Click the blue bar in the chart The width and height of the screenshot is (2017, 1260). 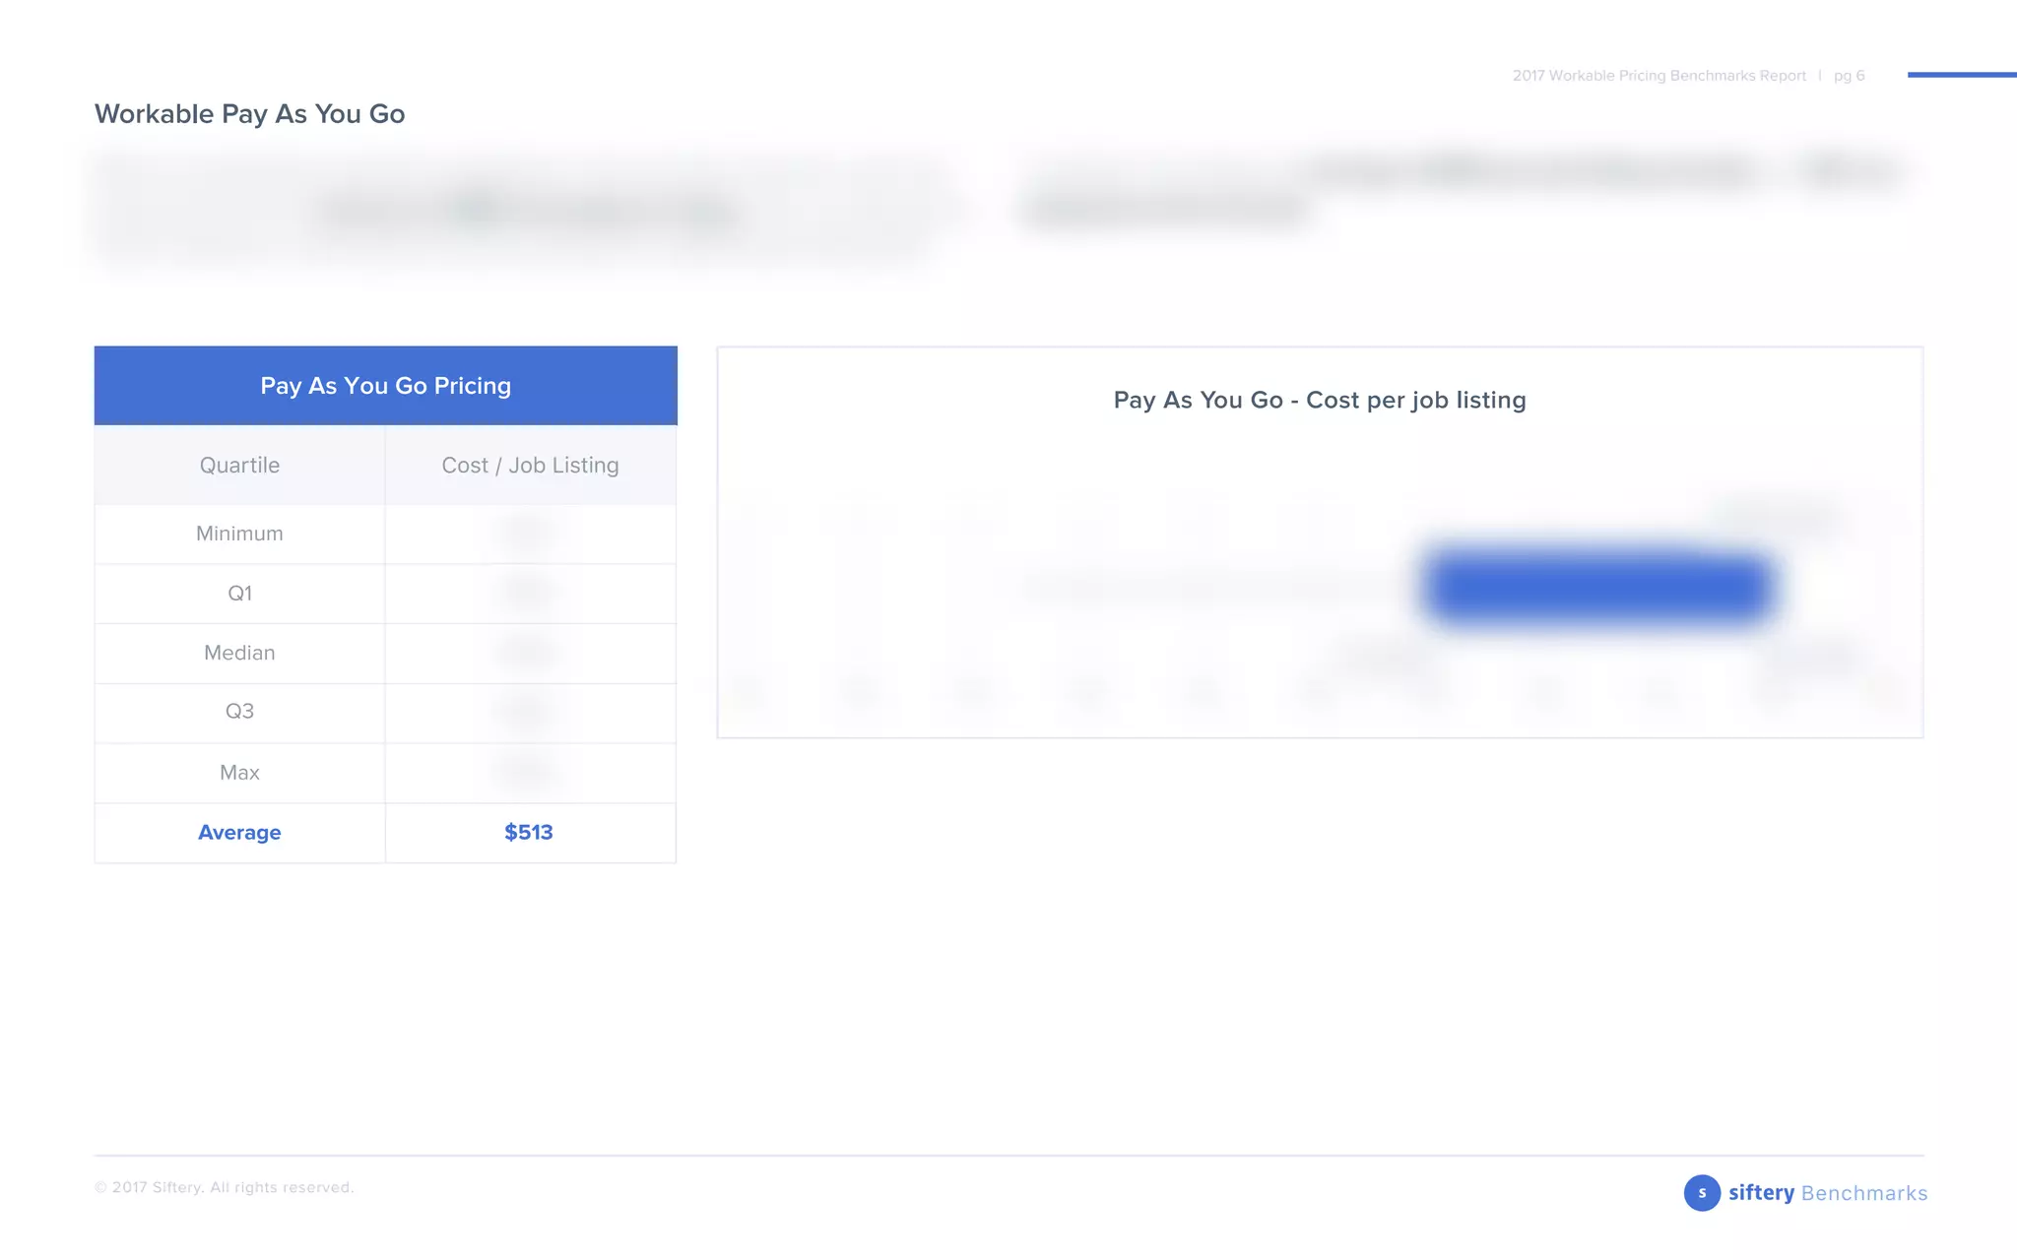pyautogui.click(x=1597, y=588)
